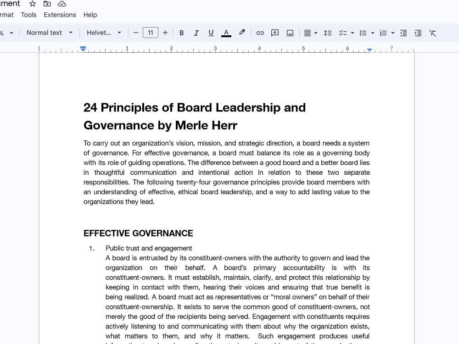Star the document with the star icon
Viewport: 459px width, 344px height.
click(x=33, y=4)
